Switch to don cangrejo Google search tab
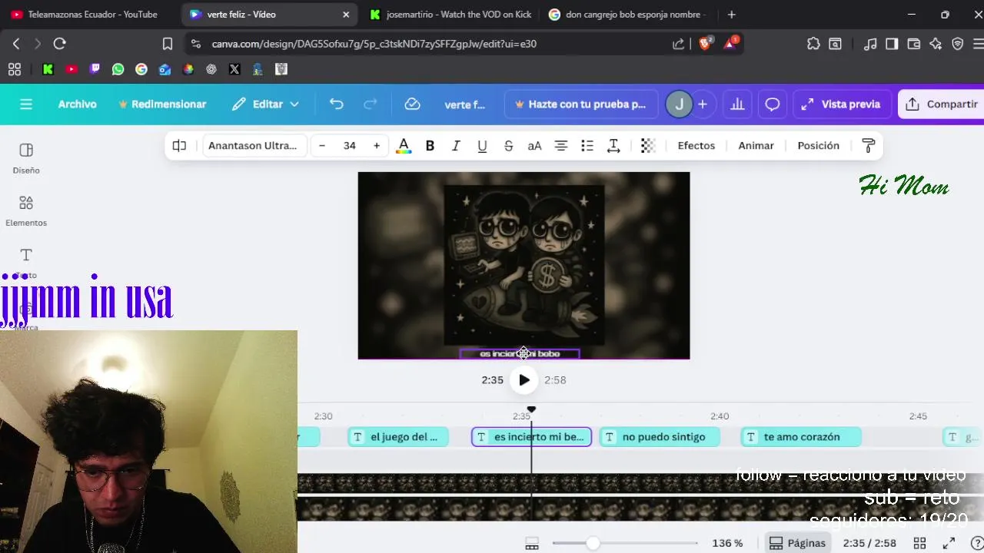 628,14
